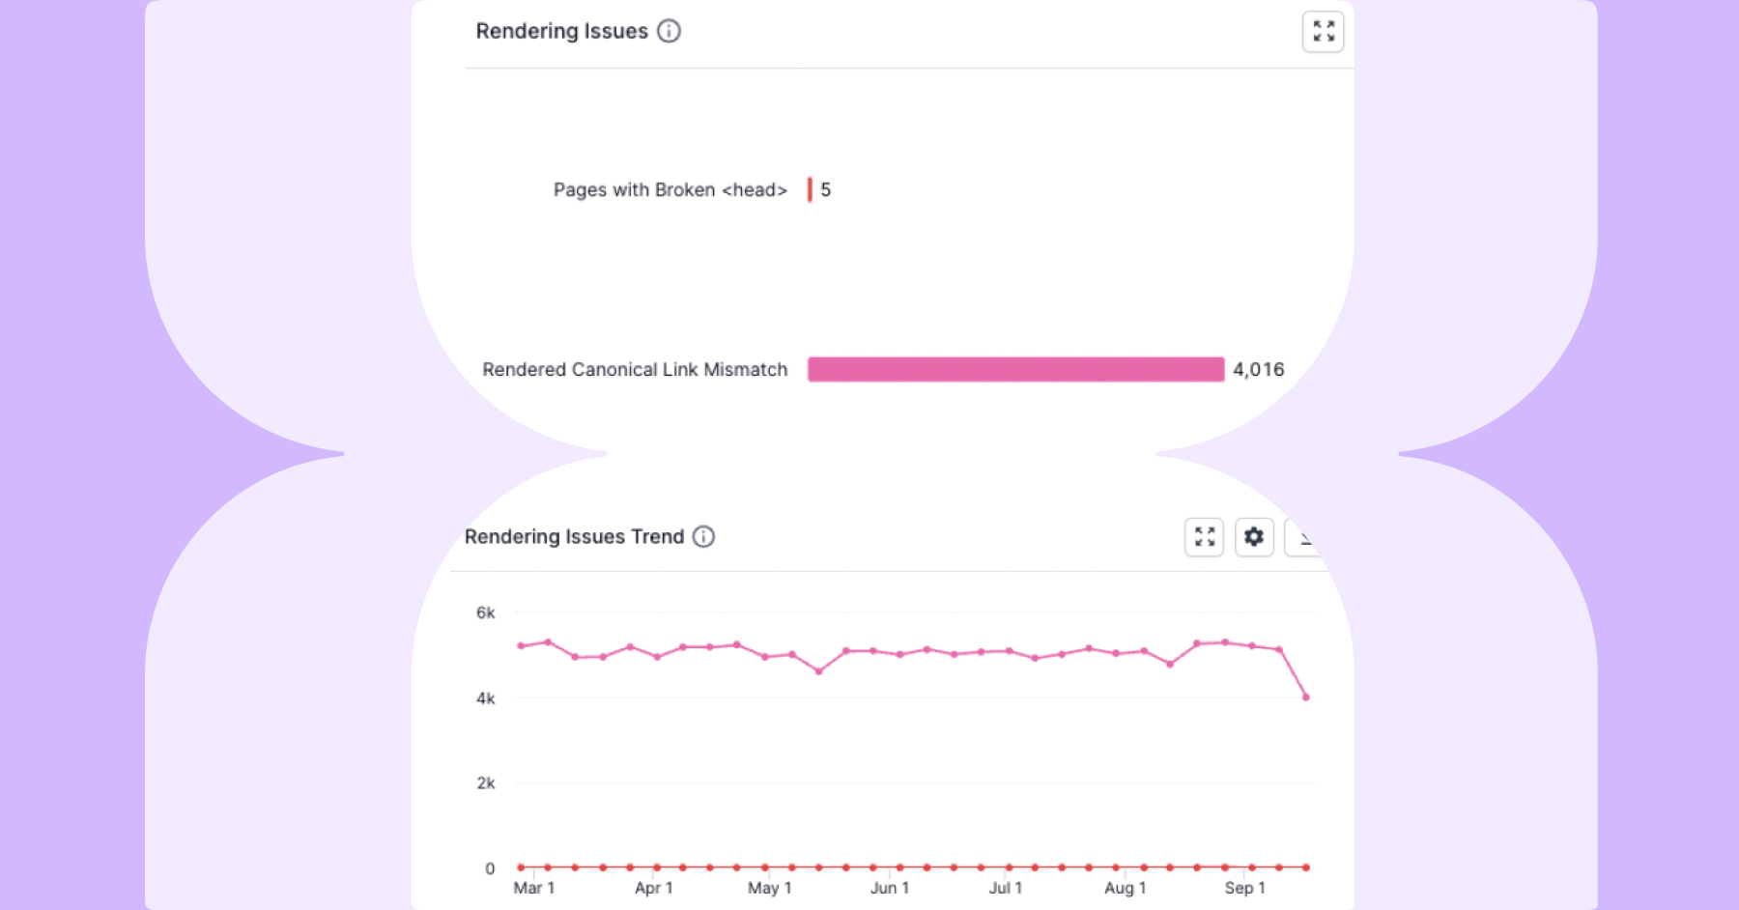Select the pink Rendered Canonical Link Mismatch bar

coord(1016,369)
